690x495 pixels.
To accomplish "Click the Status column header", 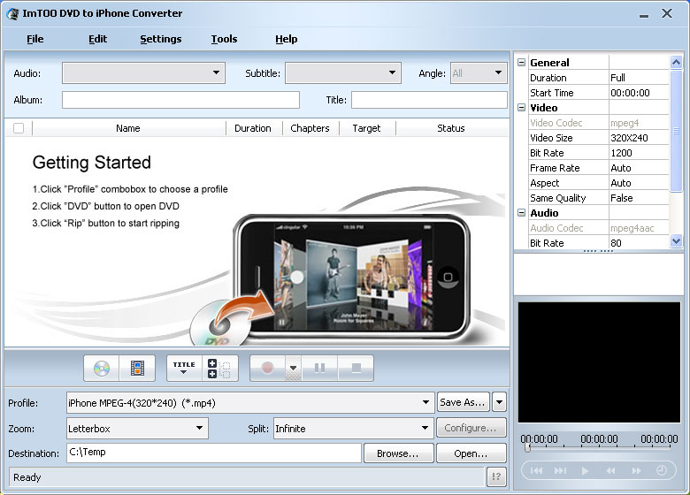I will (451, 128).
